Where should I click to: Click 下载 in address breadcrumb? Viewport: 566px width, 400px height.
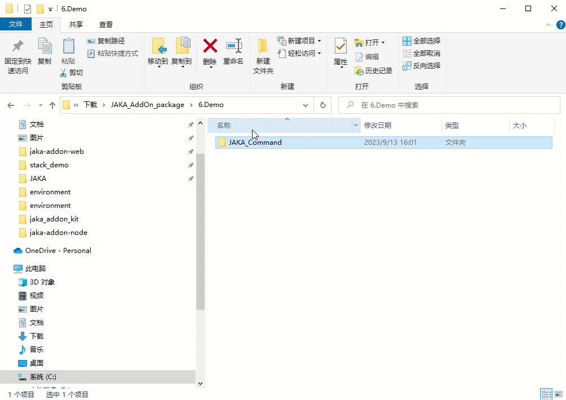coord(90,105)
